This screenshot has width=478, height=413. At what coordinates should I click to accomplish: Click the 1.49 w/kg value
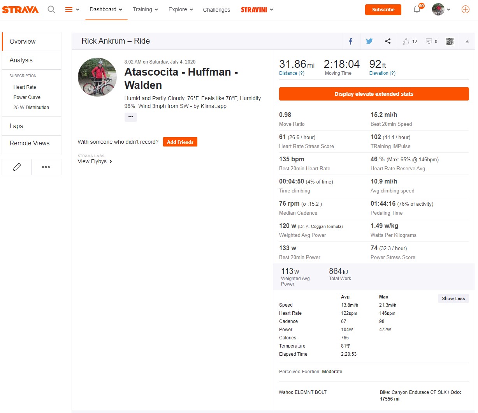pos(384,226)
